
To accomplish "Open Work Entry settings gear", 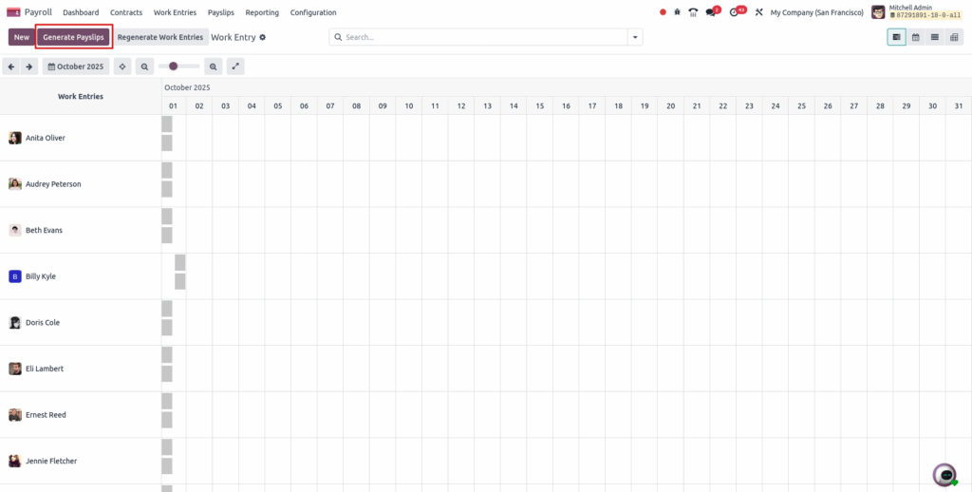I will 263,37.
